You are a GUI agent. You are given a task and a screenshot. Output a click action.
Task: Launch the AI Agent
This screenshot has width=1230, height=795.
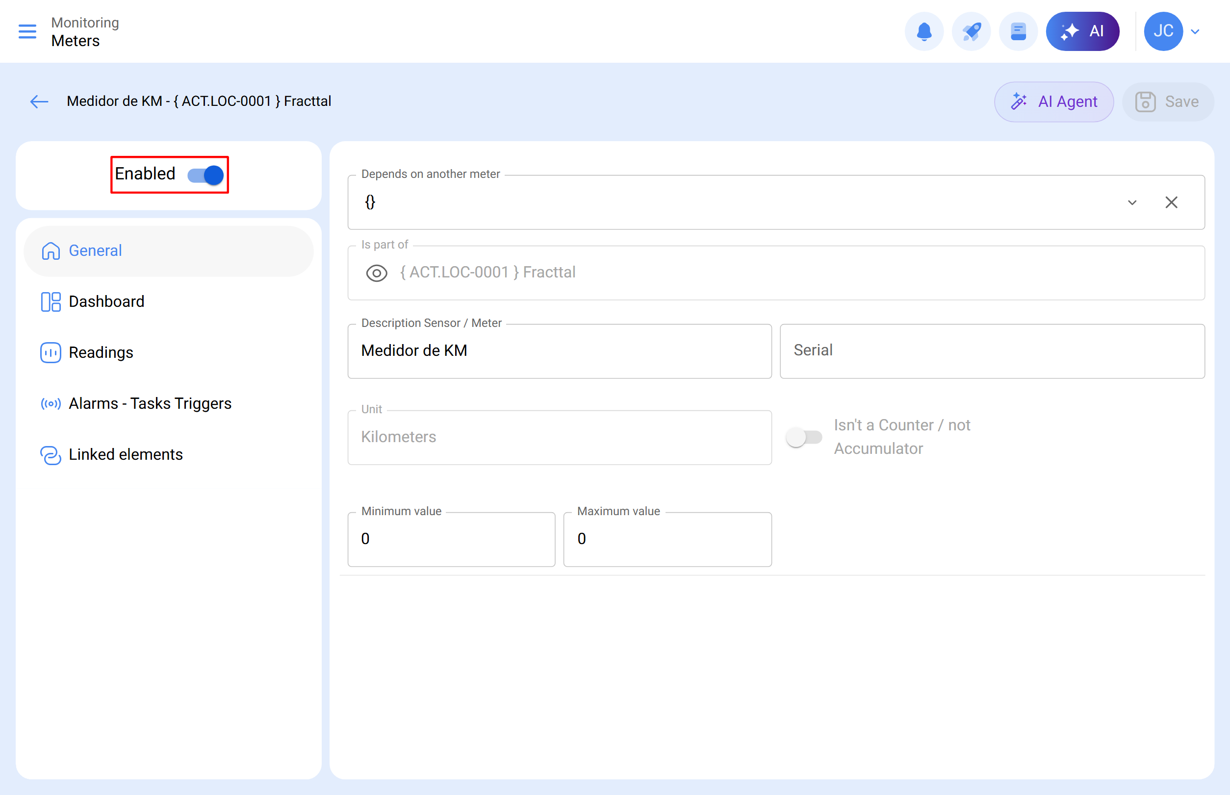(1054, 101)
